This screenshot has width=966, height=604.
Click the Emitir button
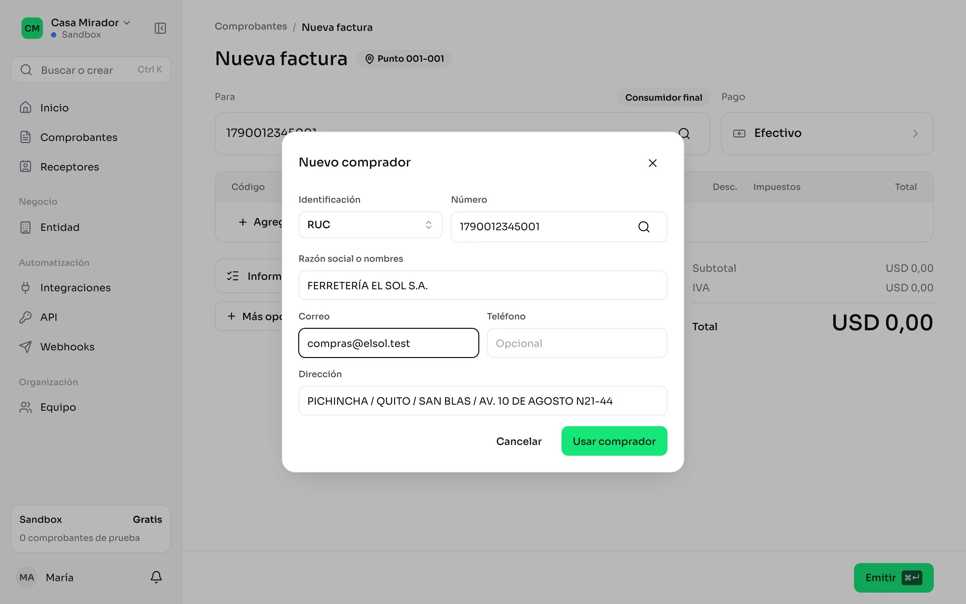pos(893,577)
